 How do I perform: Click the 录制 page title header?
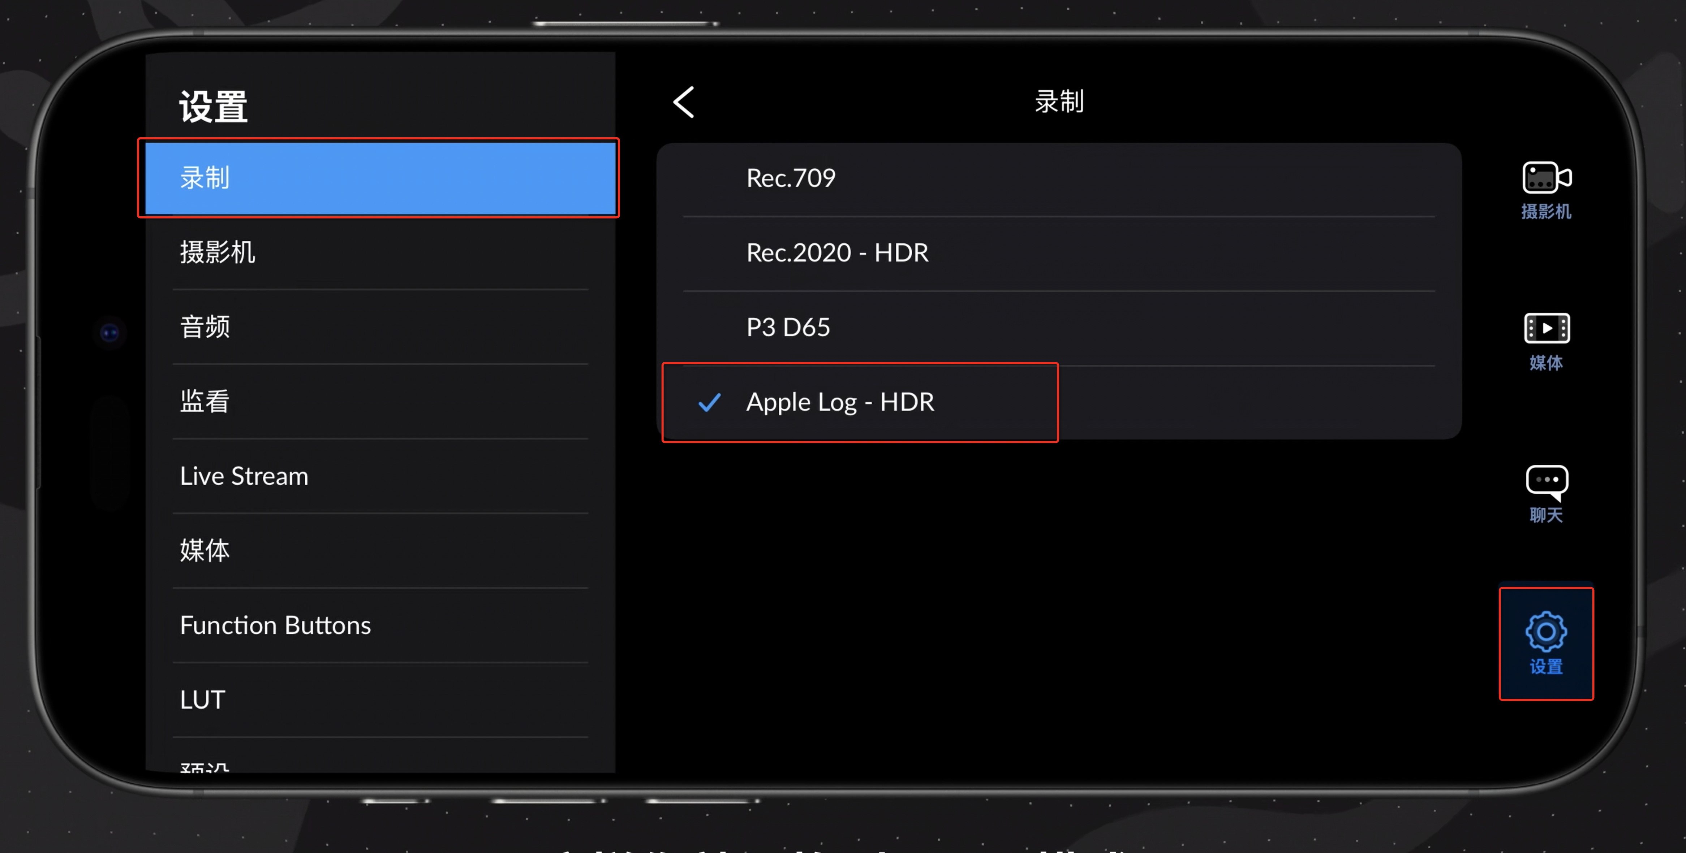1059,102
